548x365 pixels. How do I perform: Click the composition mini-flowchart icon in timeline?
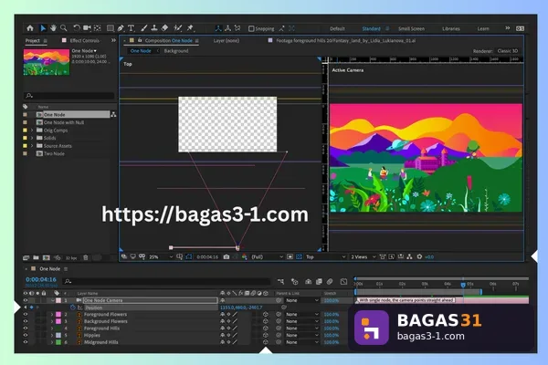click(x=280, y=281)
